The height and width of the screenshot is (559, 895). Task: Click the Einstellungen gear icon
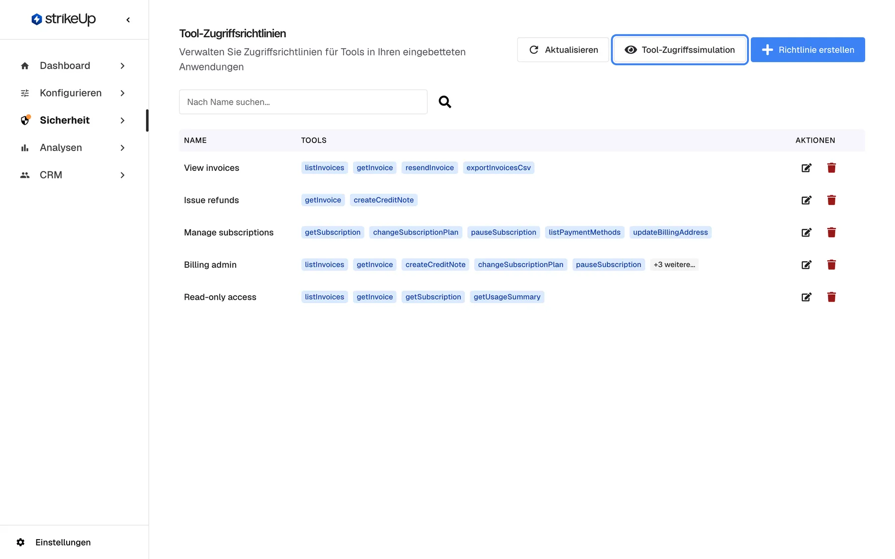[x=20, y=542]
